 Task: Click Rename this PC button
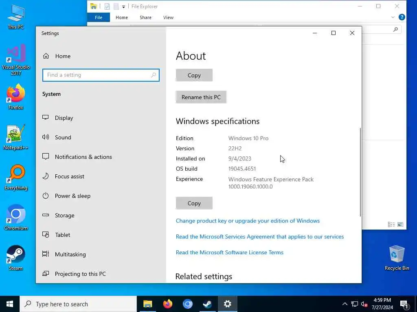tap(201, 97)
